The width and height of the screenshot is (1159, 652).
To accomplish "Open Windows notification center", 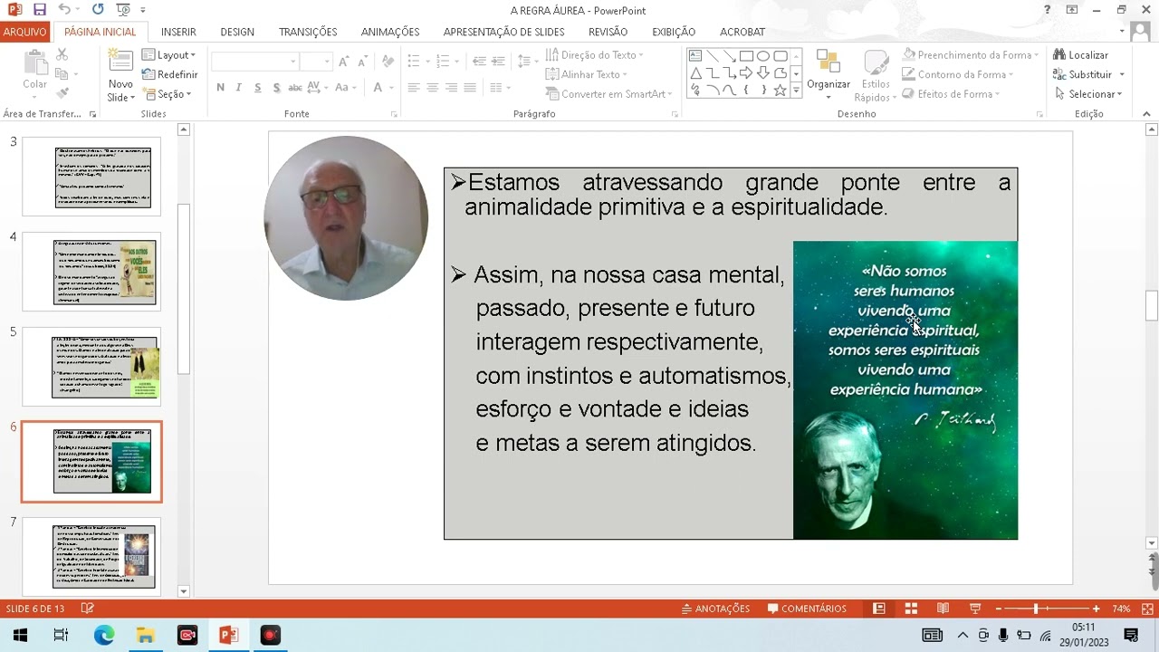I will coord(1131,635).
